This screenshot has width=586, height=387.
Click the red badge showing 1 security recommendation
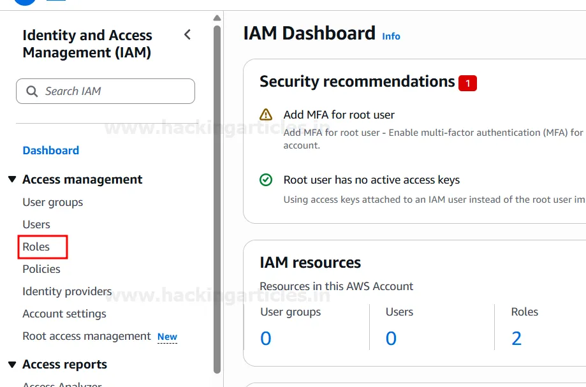[x=469, y=82]
